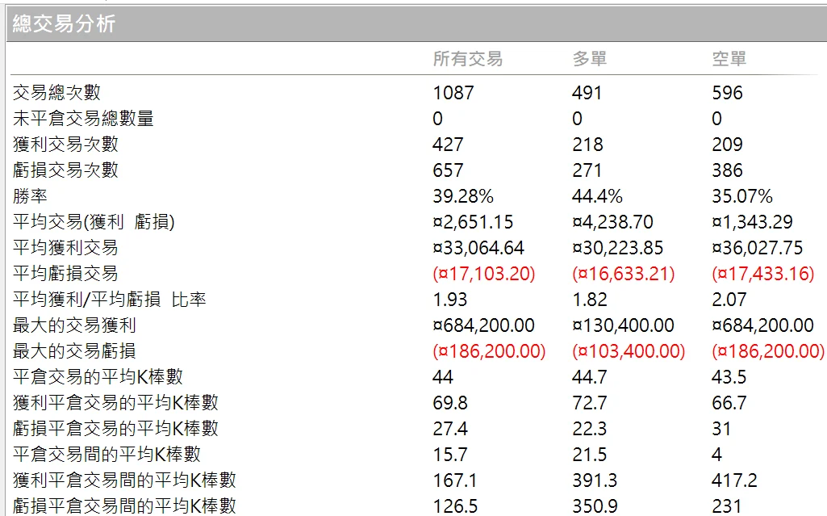Click the 平倉交易的平均K棒數 row label
Image resolution: width=827 pixels, height=516 pixels.
coord(98,377)
